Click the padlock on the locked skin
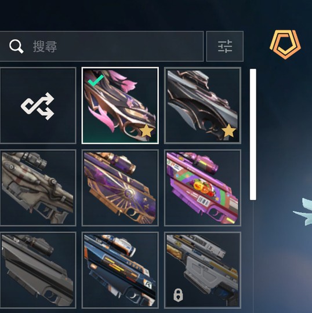This screenshot has height=313, width=312. pyautogui.click(x=178, y=294)
